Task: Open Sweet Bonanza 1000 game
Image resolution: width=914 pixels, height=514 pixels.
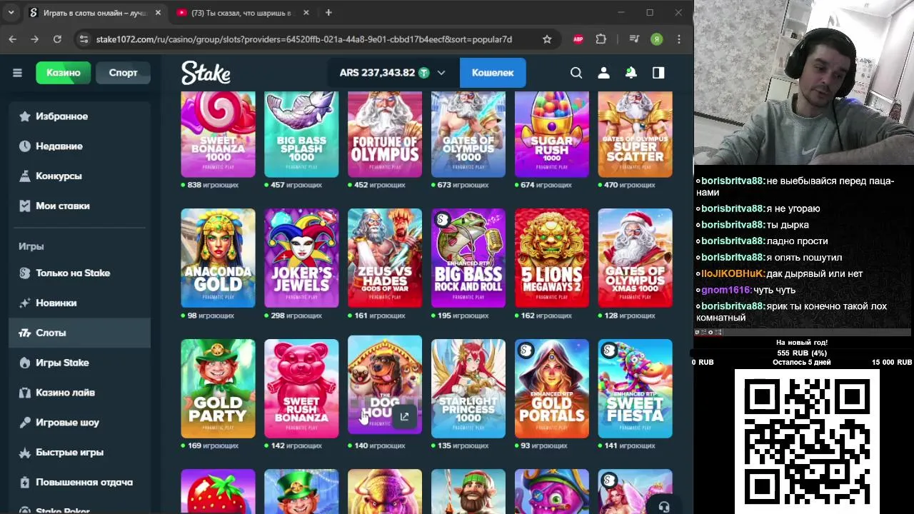Action: (x=218, y=134)
